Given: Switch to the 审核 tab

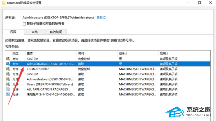Looking at the screenshot, I should click(x=35, y=32).
